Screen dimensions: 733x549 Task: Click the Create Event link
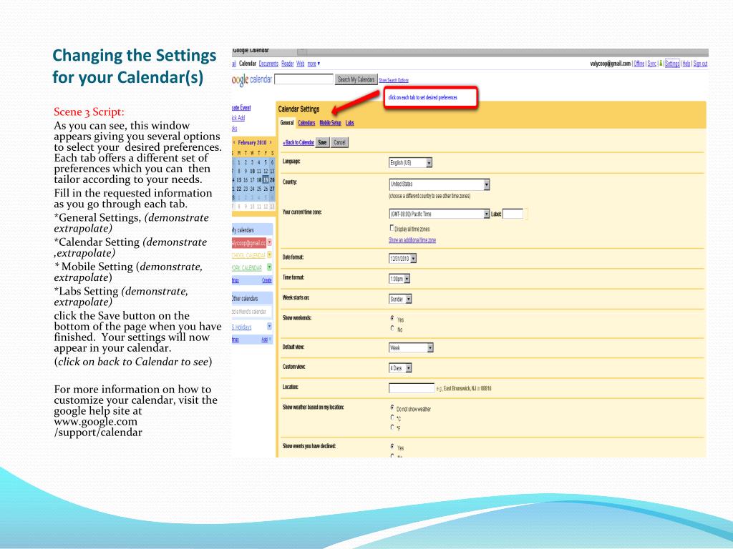click(241, 108)
